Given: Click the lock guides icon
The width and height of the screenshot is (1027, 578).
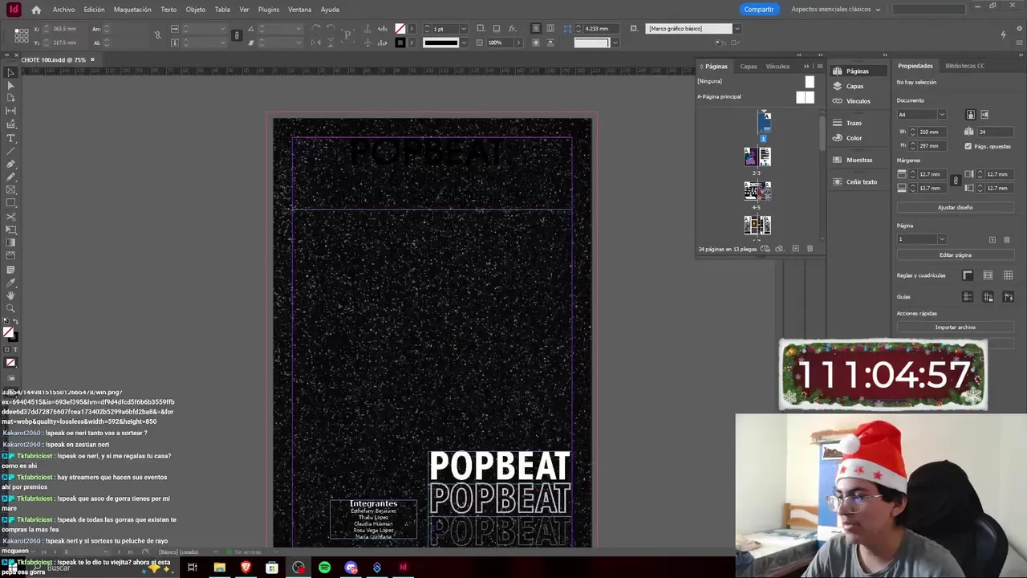Looking at the screenshot, I should (988, 297).
